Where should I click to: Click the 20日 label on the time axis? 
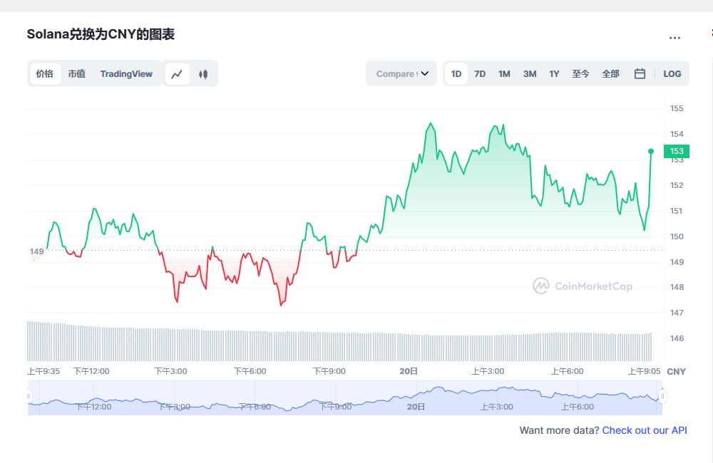[x=408, y=371]
